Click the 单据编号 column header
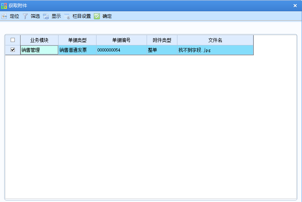This screenshot has width=302, height=202. click(121, 40)
